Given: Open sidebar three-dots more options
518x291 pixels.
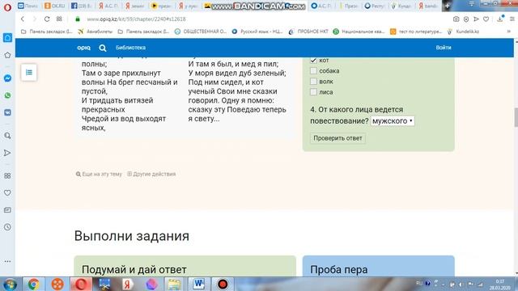Looking at the screenshot, I should click(x=7, y=261).
